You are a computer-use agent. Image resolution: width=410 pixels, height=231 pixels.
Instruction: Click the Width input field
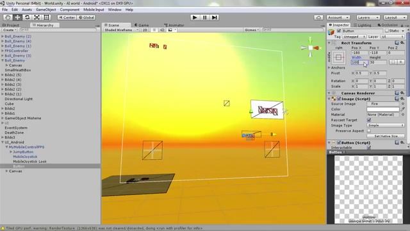359,62
